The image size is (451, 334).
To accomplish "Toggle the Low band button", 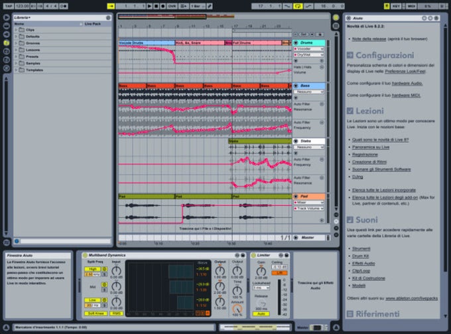I will pos(92,300).
